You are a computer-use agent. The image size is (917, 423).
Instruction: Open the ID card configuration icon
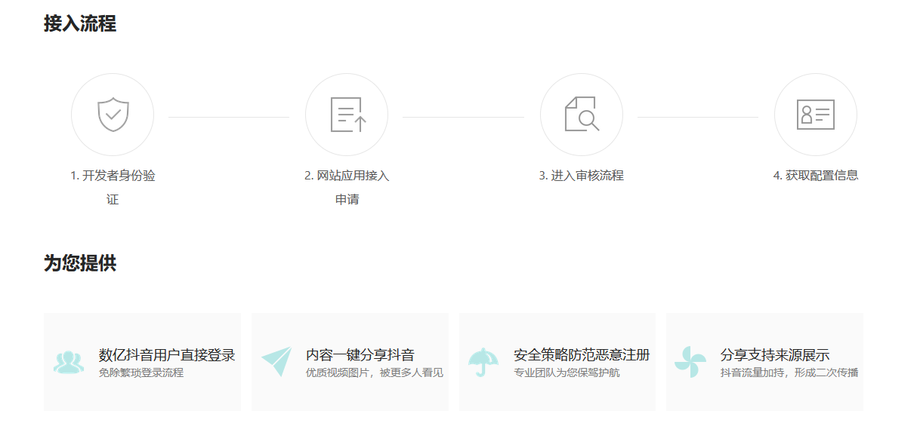[816, 115]
